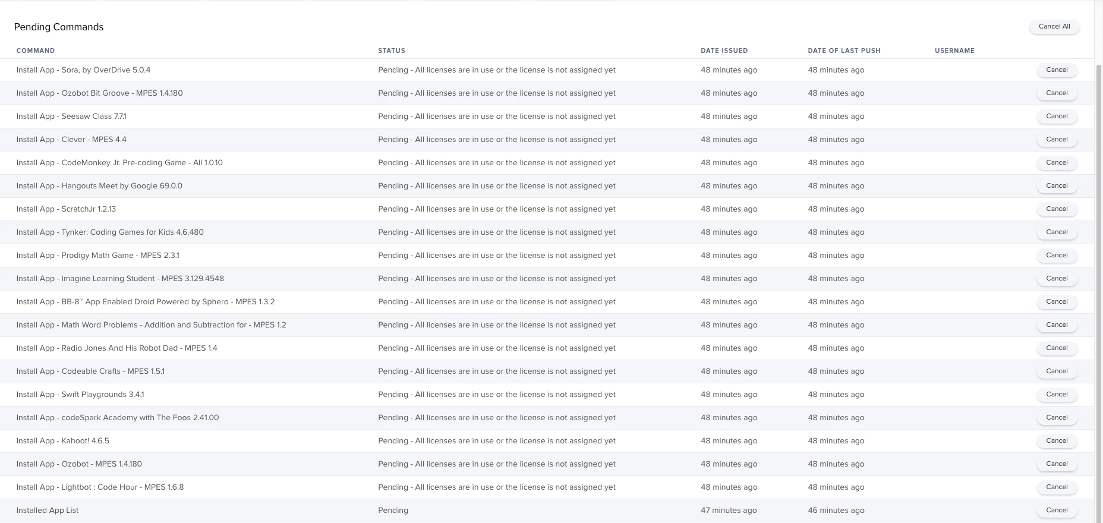Cancel the ScratchJr 1.2.13 install
This screenshot has width=1103, height=523.
(1057, 209)
